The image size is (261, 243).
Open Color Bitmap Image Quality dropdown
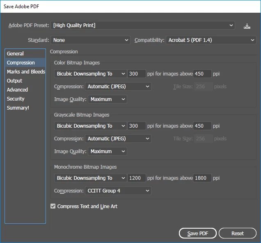(x=108, y=99)
